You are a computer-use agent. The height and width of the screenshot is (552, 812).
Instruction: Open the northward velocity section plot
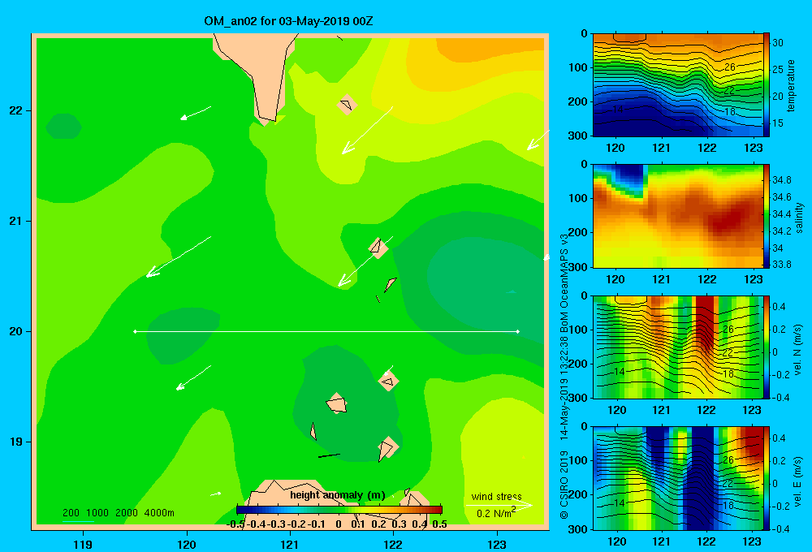(x=678, y=347)
